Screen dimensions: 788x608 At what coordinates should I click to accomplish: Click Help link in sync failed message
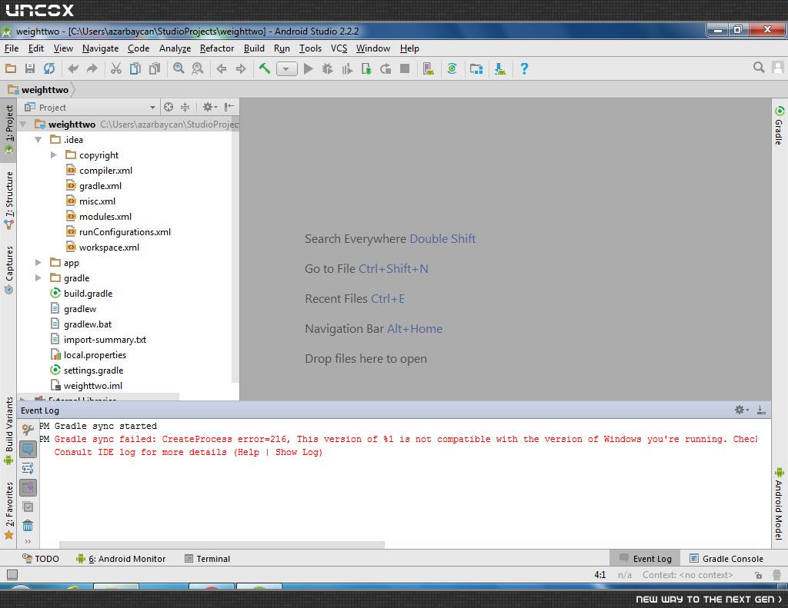(249, 453)
